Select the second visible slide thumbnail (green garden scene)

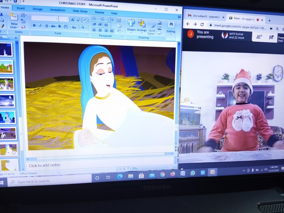point(7,67)
